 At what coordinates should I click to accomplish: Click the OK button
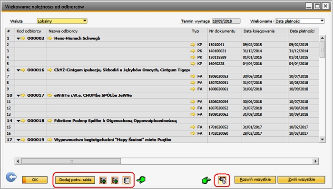tap(35, 180)
